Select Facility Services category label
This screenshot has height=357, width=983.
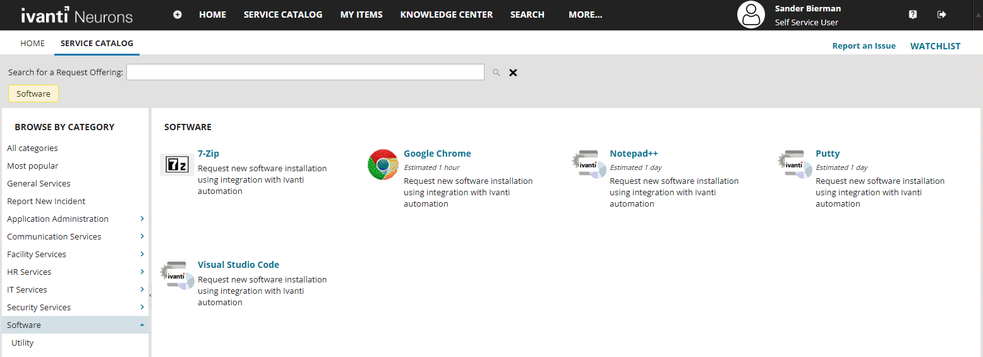coord(36,254)
